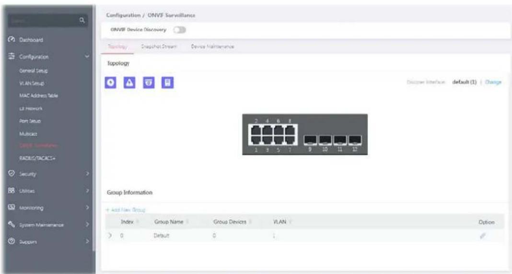
Task: Click the first round-symbol device icon under Topology
Action: (x=111, y=83)
